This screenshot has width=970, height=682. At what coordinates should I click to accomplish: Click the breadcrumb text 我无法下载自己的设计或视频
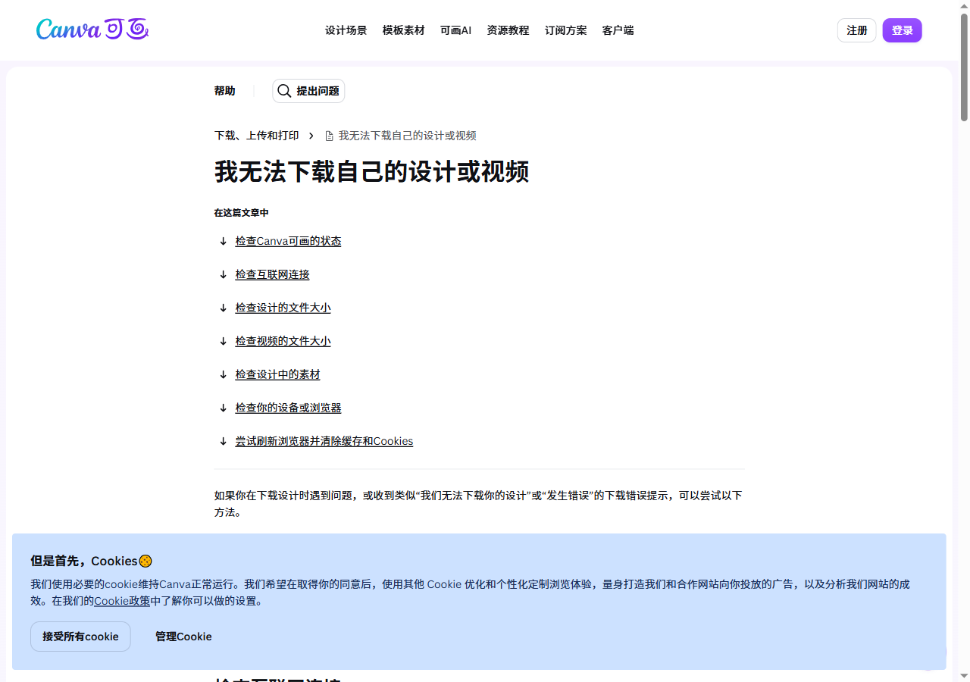click(x=407, y=136)
